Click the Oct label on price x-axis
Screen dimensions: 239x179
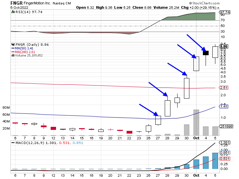coord(196,138)
